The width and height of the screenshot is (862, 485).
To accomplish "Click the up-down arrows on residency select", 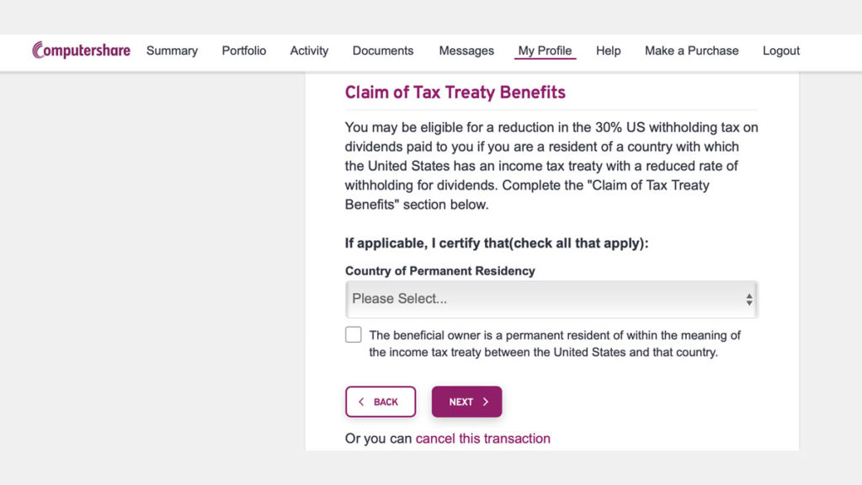I will (748, 299).
